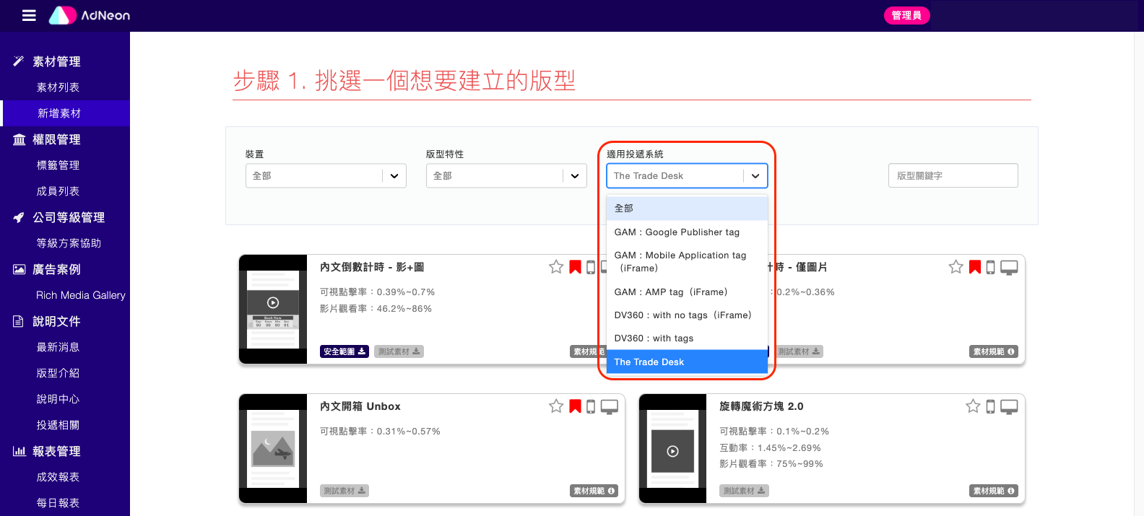
Task: Open 權限管理 section
Action: pyautogui.click(x=56, y=139)
